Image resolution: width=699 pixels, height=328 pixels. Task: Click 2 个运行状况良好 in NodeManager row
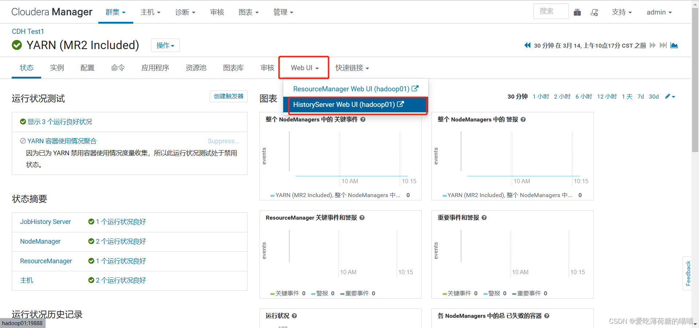(121, 241)
